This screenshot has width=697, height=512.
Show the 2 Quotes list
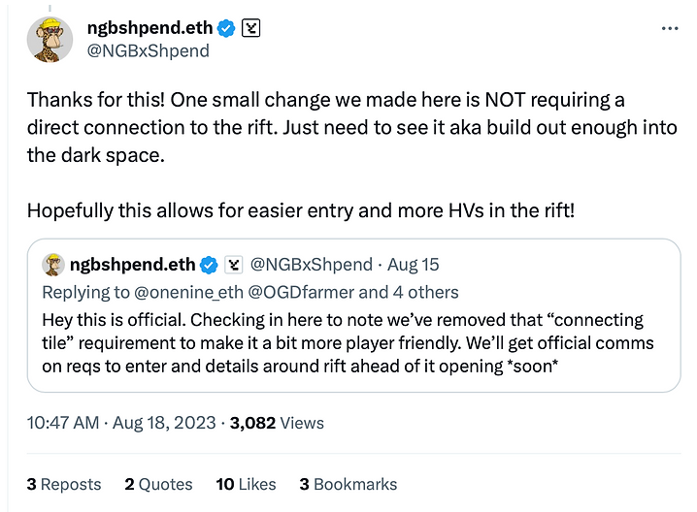tap(158, 484)
